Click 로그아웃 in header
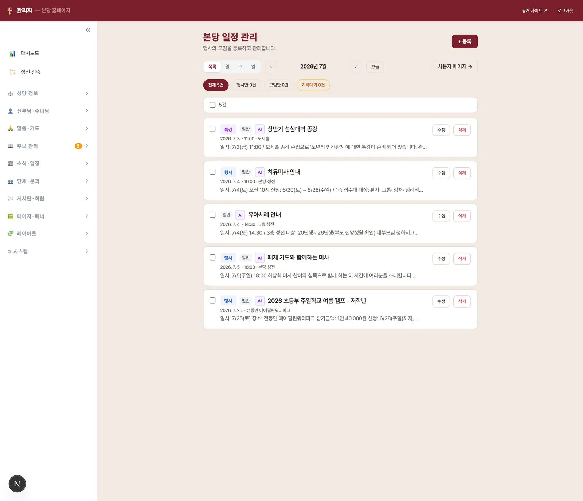The height and width of the screenshot is (501, 583). point(565,11)
